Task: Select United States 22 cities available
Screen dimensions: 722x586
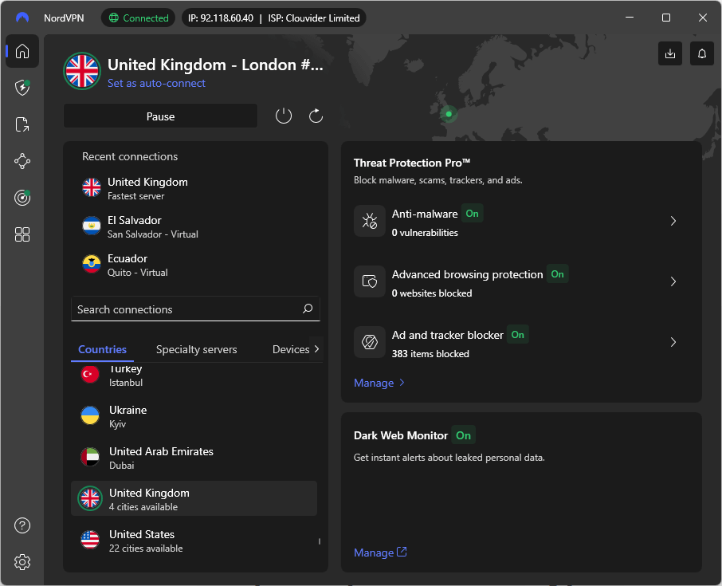Action: (194, 541)
